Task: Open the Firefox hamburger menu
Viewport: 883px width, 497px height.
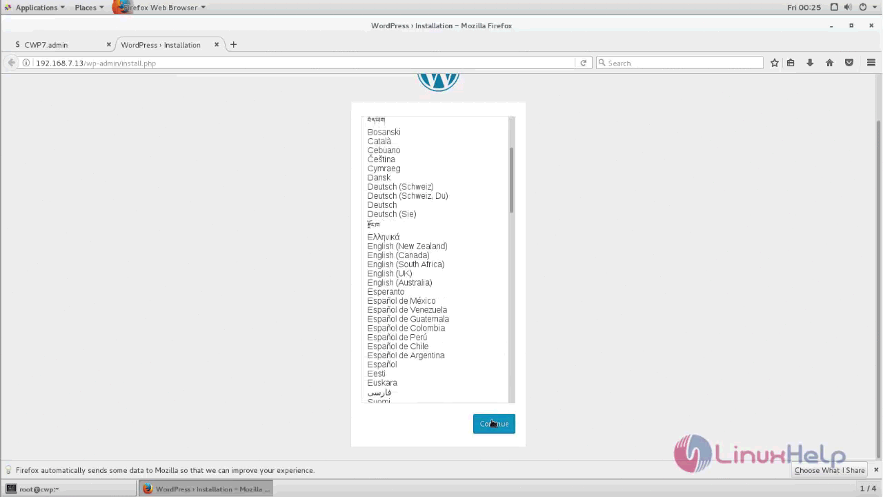Action: tap(871, 63)
